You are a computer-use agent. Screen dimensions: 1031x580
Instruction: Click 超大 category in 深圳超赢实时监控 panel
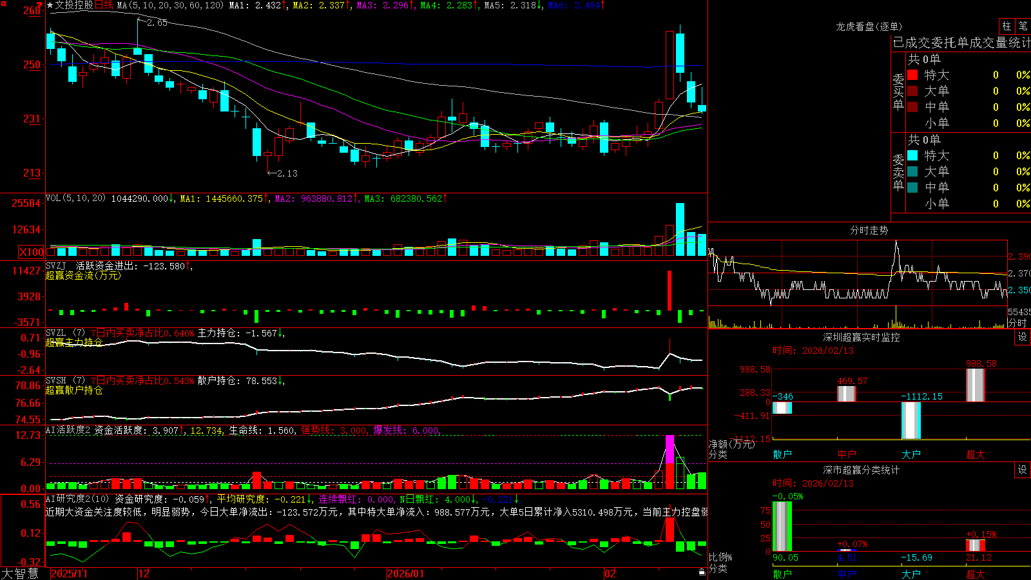pos(976,454)
